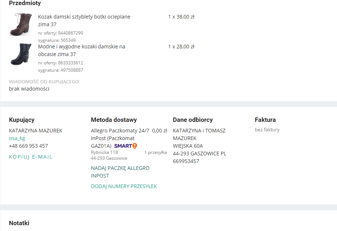
Task: Click recipient phone number 669953457
Action: (186, 161)
